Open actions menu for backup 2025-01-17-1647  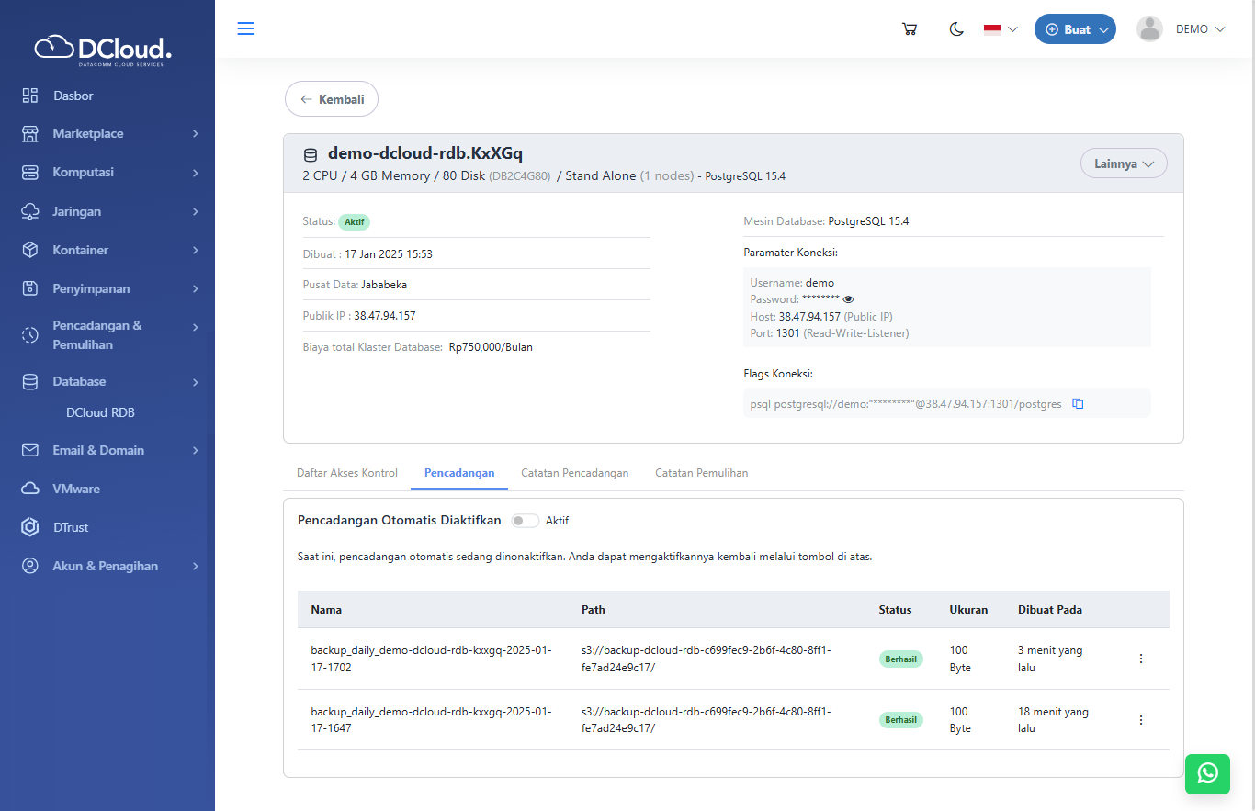coord(1140,720)
